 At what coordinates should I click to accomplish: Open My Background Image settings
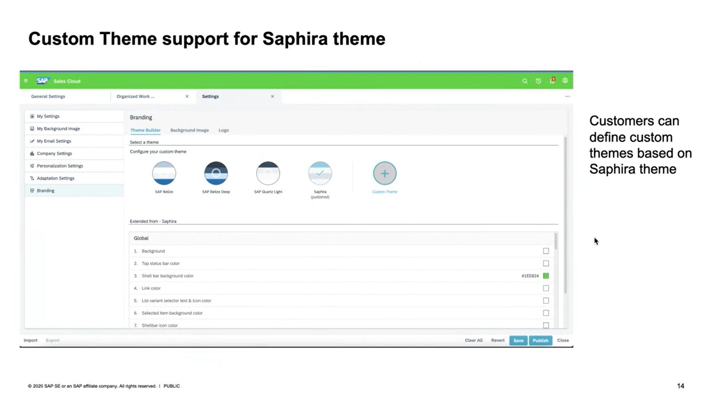click(74, 129)
